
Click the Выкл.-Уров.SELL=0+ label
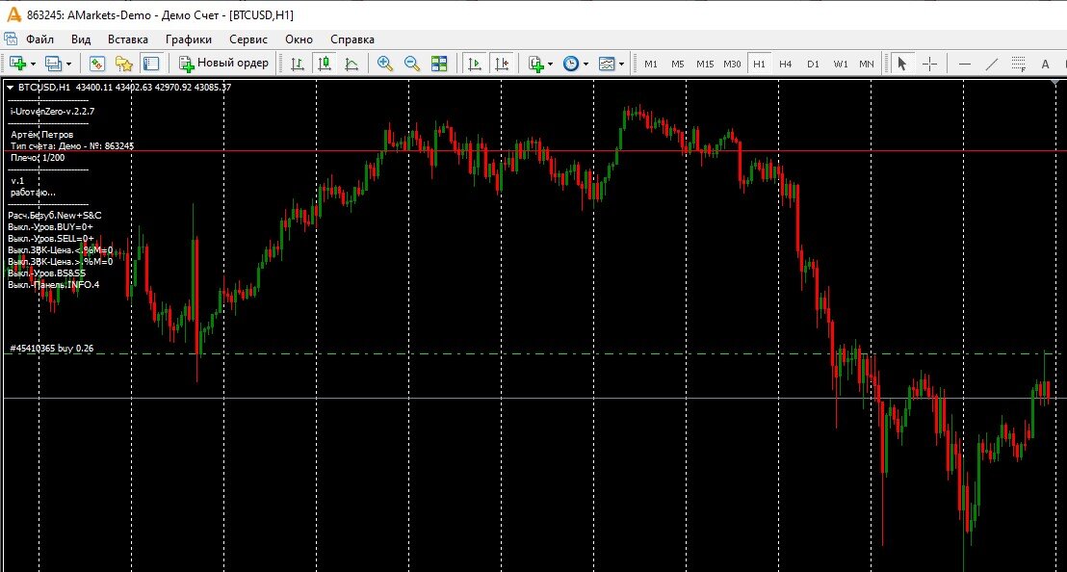51,238
